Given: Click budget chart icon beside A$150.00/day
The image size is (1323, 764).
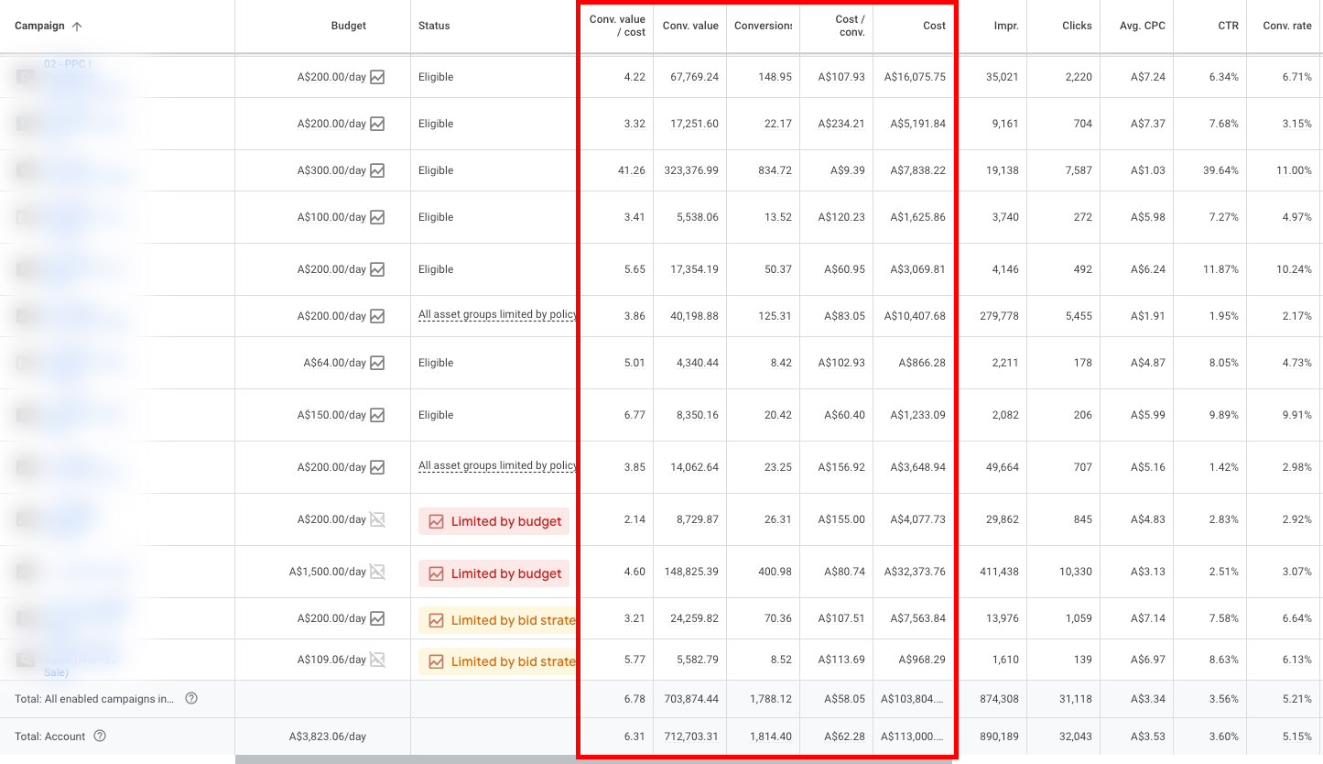Looking at the screenshot, I should coord(377,415).
